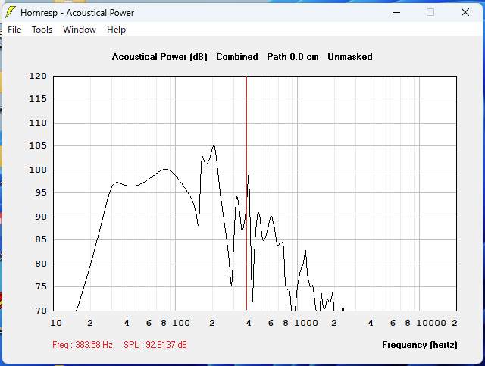Image resolution: width=485 pixels, height=366 pixels.
Task: Open the File menu
Action: coord(14,30)
